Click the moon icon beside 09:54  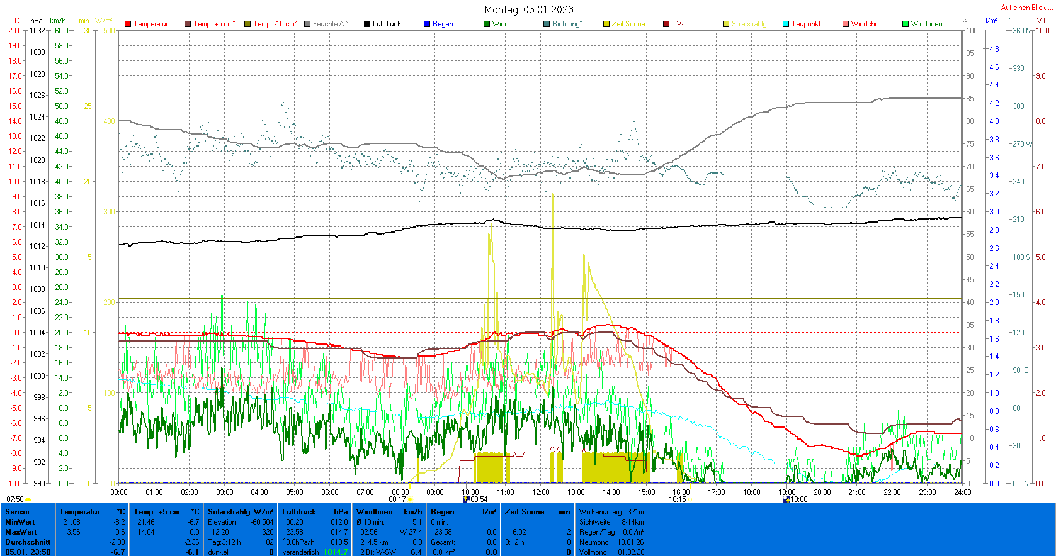click(467, 499)
